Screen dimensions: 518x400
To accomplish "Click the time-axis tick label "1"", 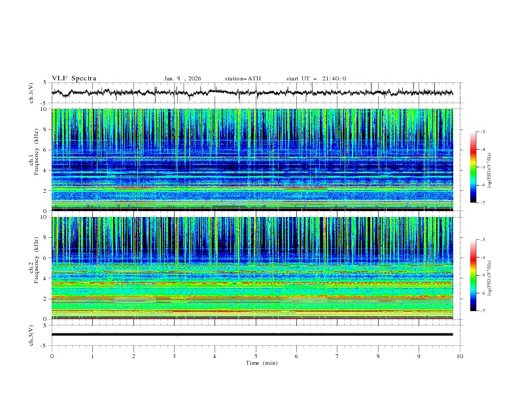I will 92,356.
